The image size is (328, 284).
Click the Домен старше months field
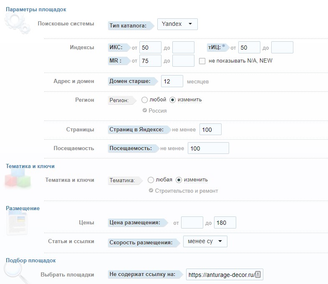coord(172,81)
